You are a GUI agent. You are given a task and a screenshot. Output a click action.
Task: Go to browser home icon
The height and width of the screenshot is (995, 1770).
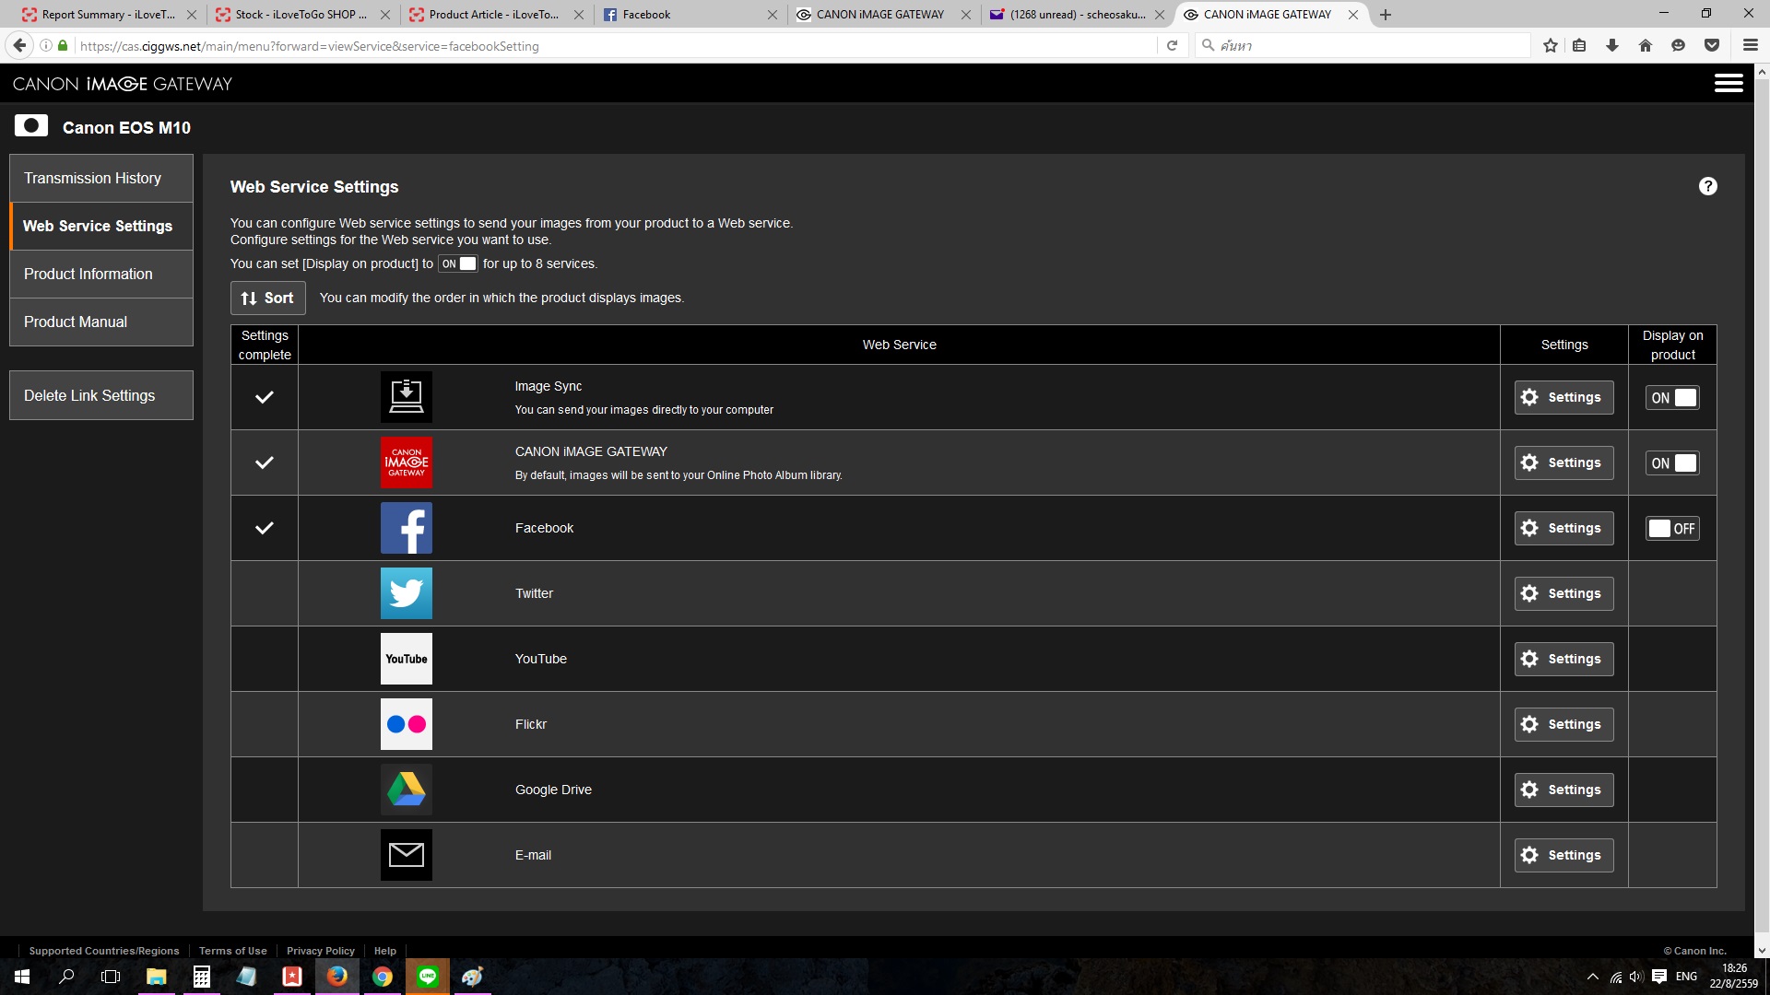pos(1646,45)
